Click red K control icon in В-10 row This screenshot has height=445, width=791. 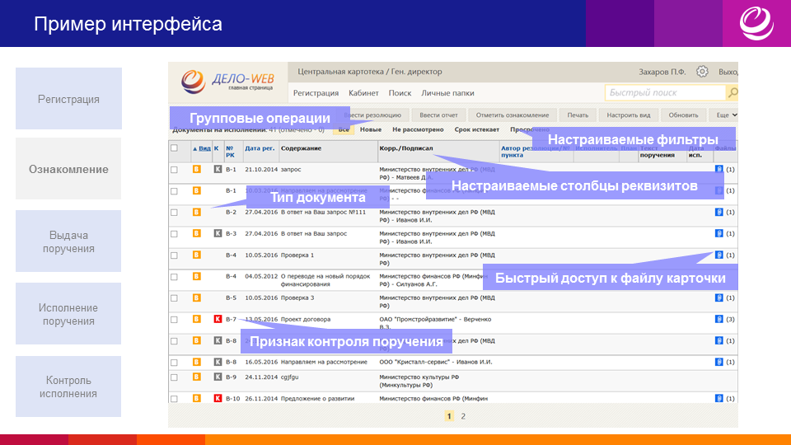tap(218, 398)
